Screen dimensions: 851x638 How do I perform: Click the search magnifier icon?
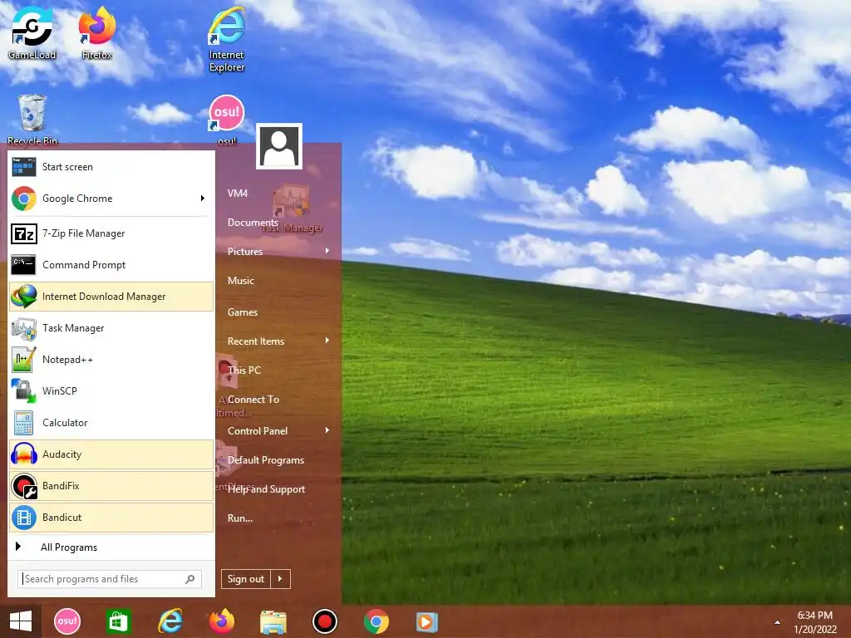190,579
